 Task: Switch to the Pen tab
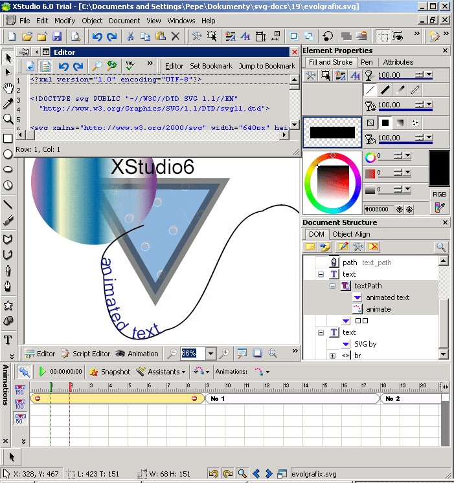tap(367, 62)
